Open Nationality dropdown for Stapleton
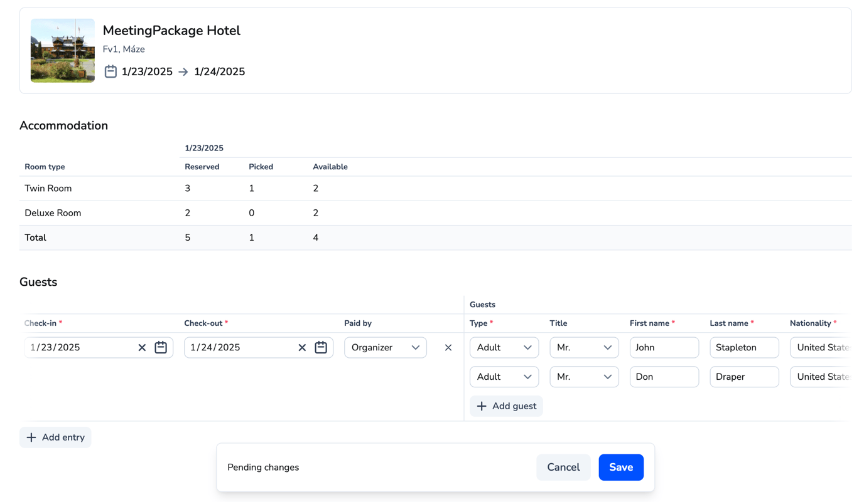Viewport: 864px width, 502px height. (820, 348)
